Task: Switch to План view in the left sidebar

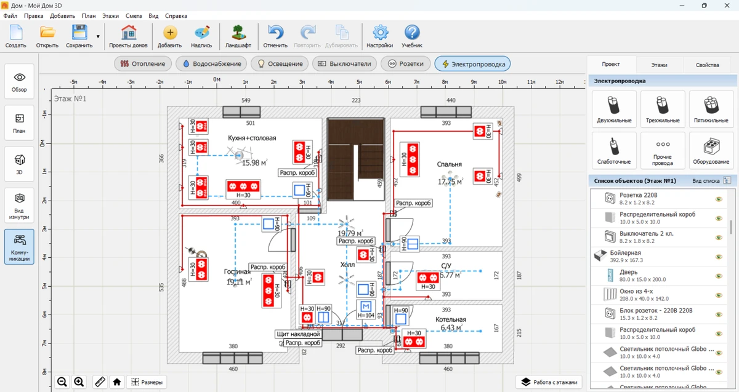Action: (x=19, y=122)
